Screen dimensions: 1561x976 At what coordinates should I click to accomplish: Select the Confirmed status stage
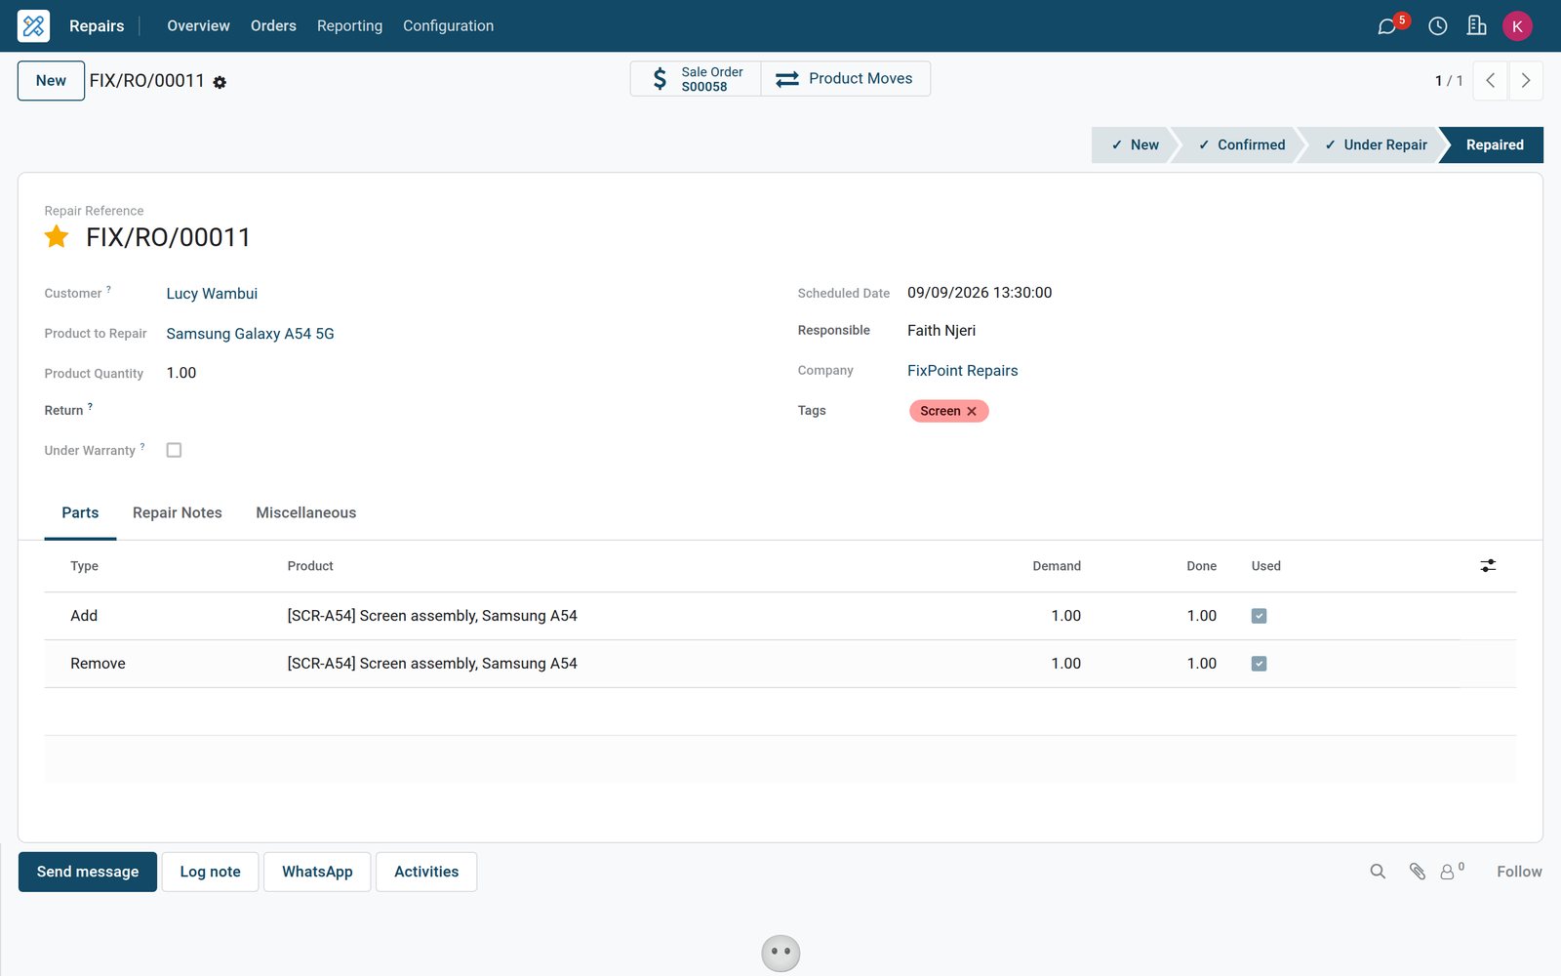(1241, 144)
